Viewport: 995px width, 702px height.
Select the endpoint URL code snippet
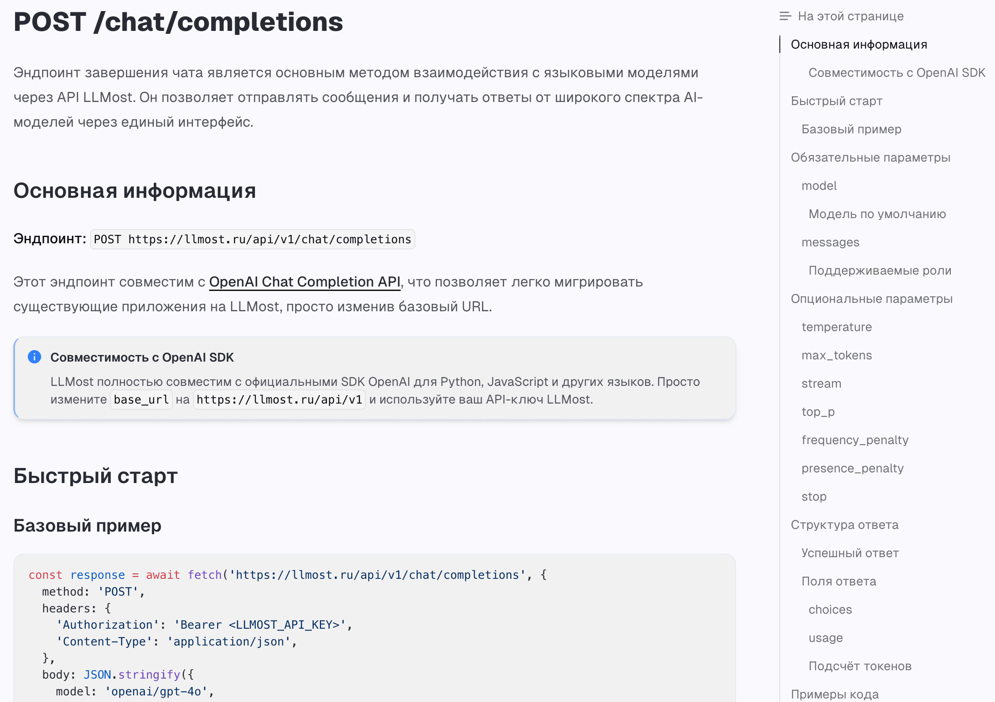click(252, 239)
